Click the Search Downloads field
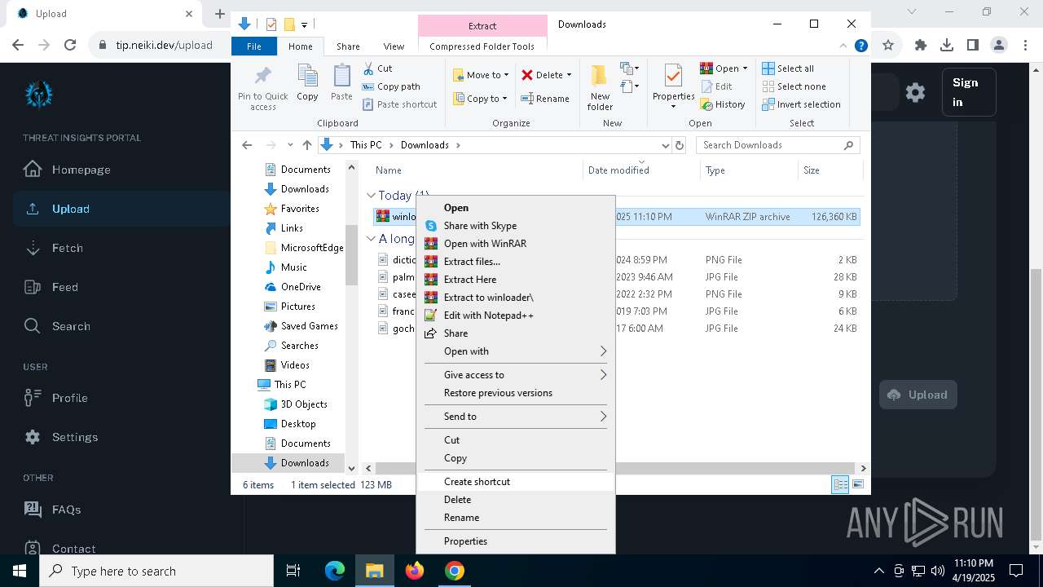Screen dimensions: 1043x587 coord(778,145)
